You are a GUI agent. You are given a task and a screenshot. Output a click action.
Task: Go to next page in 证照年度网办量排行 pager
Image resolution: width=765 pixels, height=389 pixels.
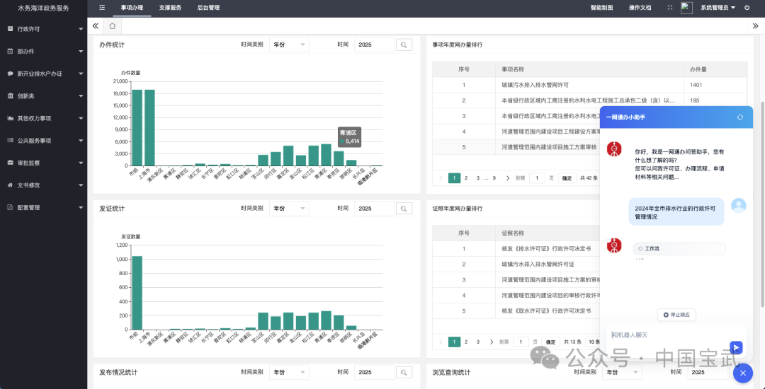pyautogui.click(x=492, y=342)
